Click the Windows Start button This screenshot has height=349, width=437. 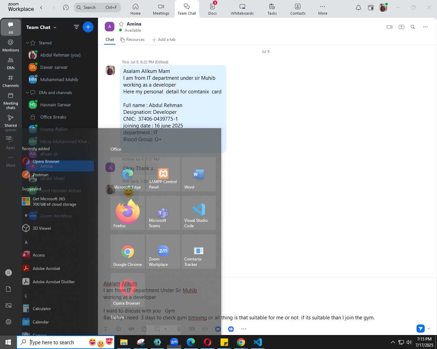[8, 342]
